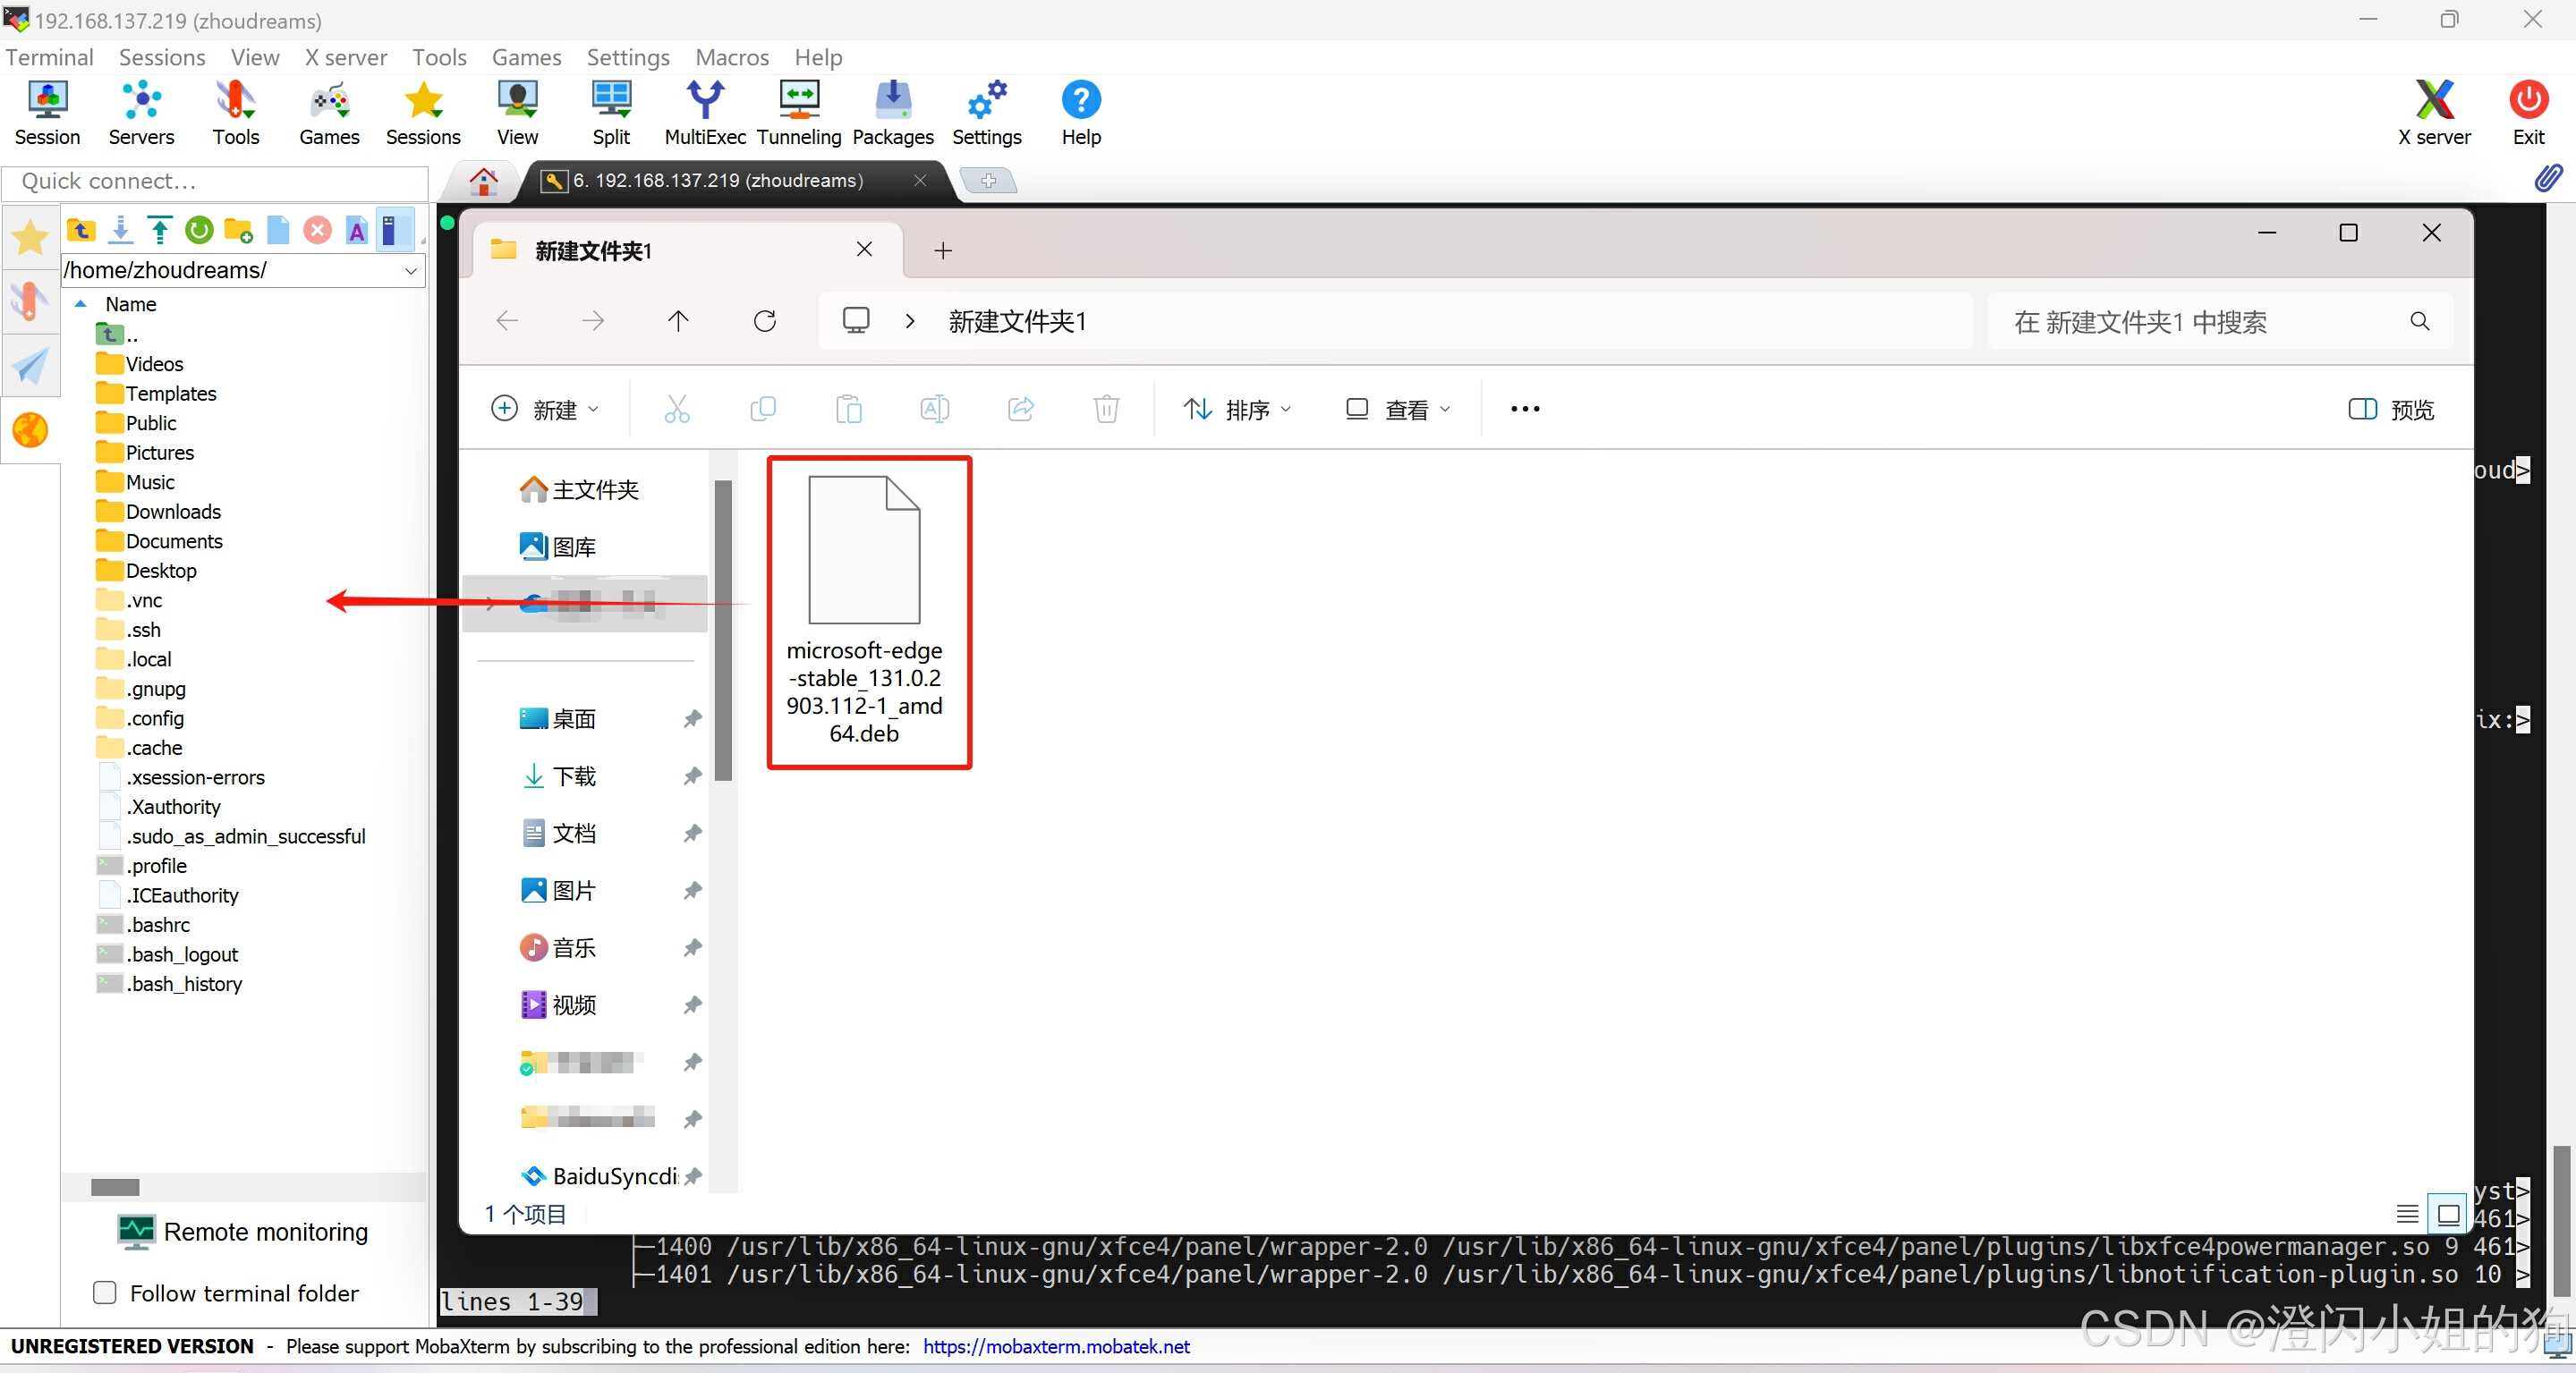Select the 192.168.137.219 (zhoudreams) session tab
This screenshot has height=1373, width=2576.
pyautogui.click(x=717, y=181)
